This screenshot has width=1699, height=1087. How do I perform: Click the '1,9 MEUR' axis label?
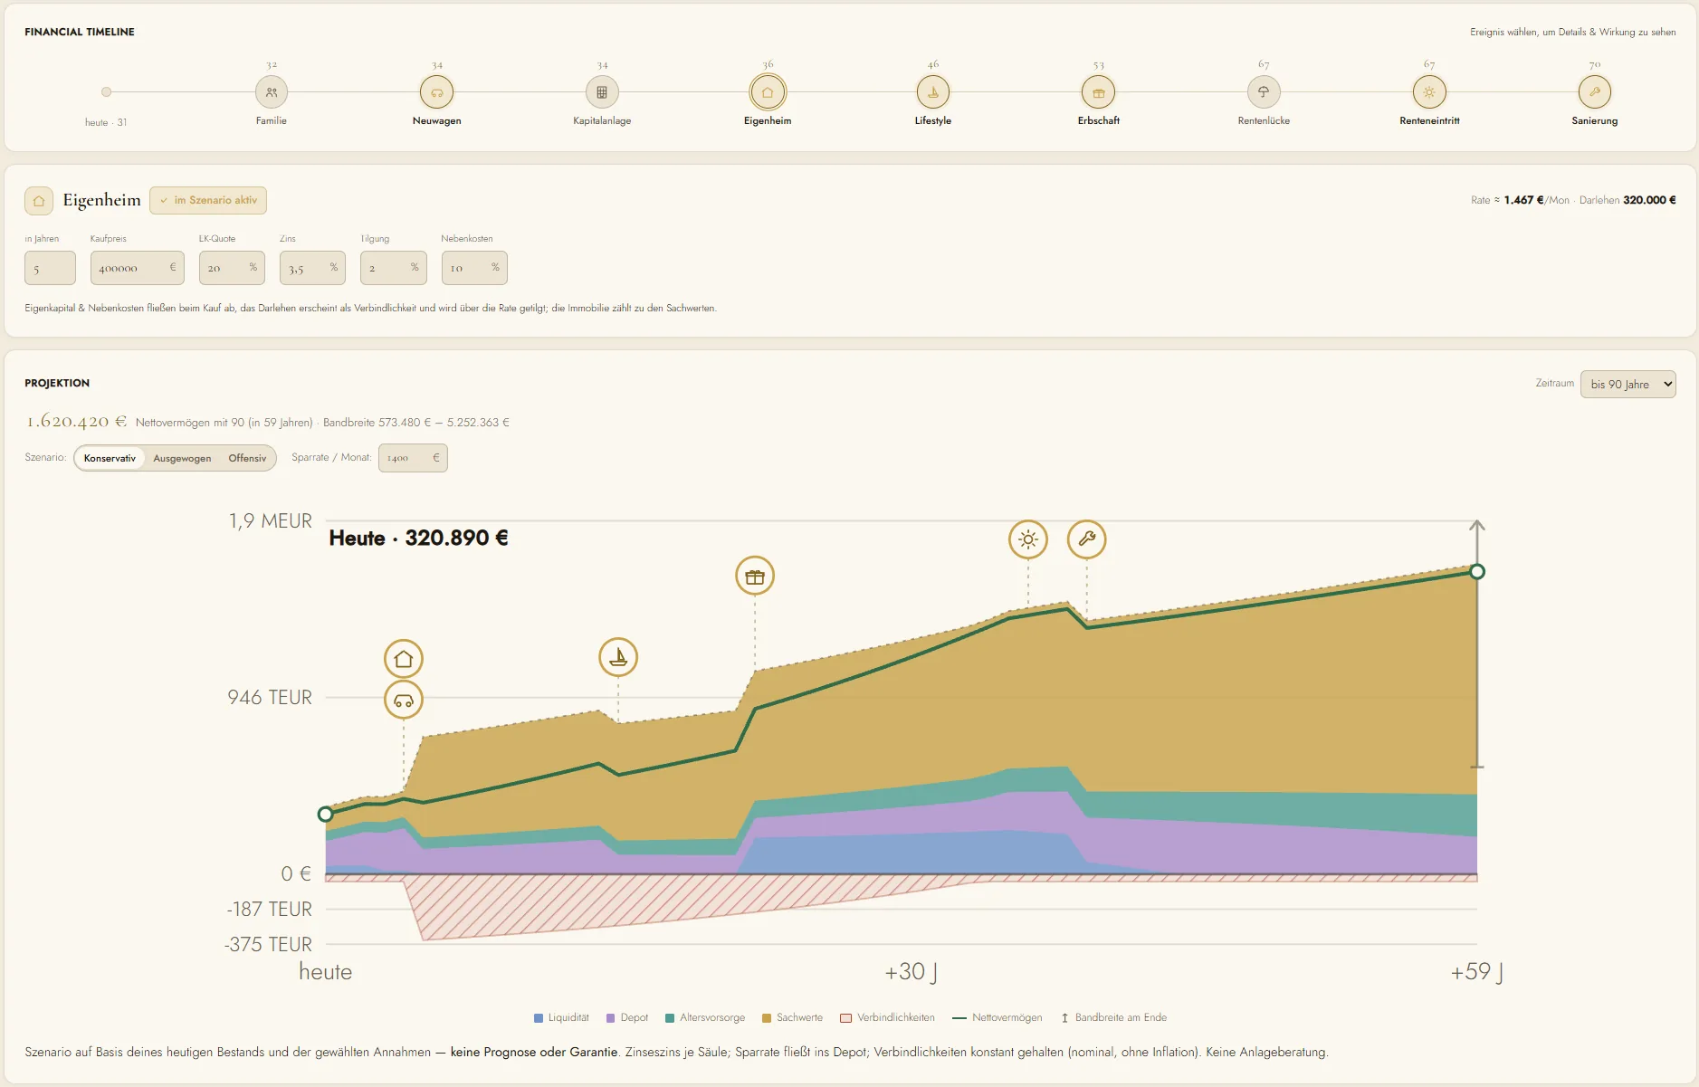click(x=271, y=521)
